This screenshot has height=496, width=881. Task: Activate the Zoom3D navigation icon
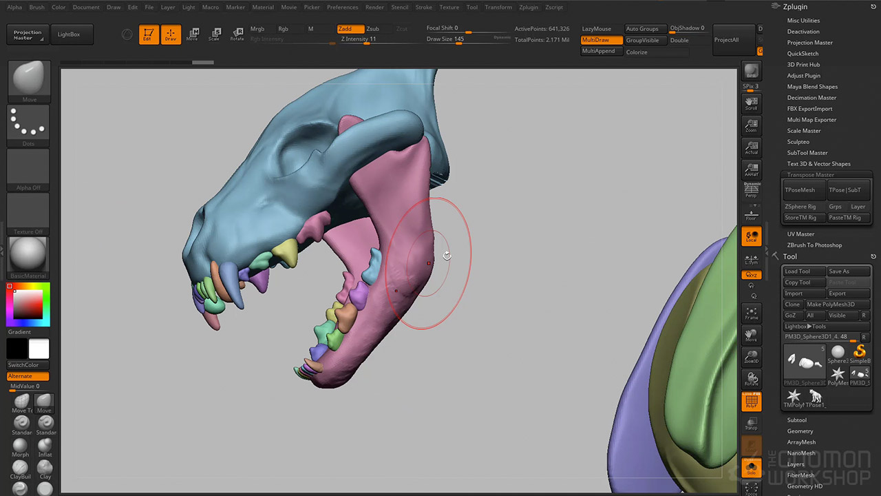tap(751, 357)
